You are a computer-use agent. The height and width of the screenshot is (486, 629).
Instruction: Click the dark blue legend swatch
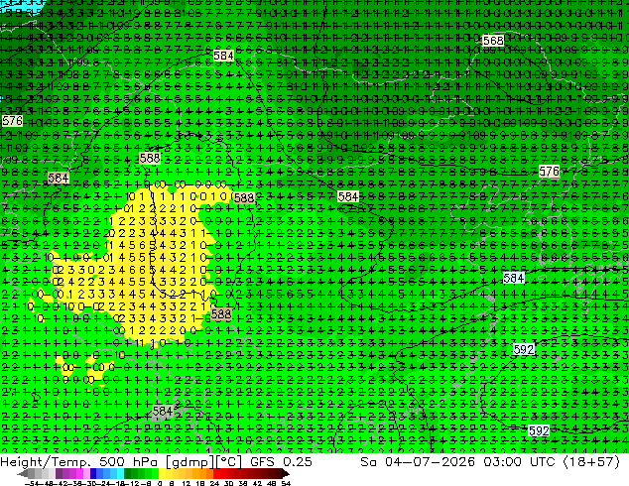[93, 474]
